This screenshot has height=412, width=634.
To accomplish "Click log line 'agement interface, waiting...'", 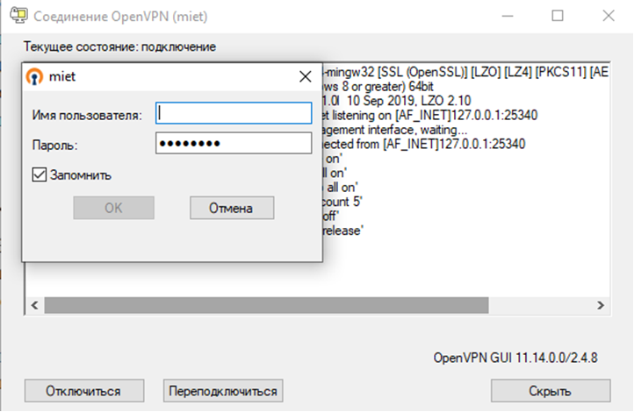I will [395, 130].
